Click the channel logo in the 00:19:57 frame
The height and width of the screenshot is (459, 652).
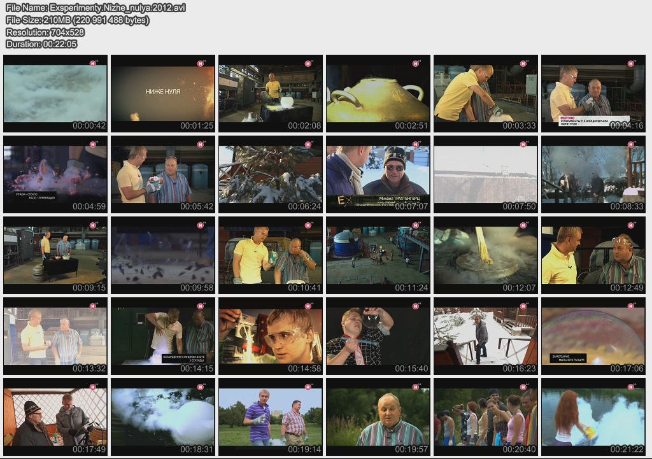(416, 387)
